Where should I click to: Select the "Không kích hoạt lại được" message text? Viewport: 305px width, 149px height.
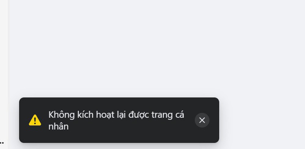click(x=99, y=115)
